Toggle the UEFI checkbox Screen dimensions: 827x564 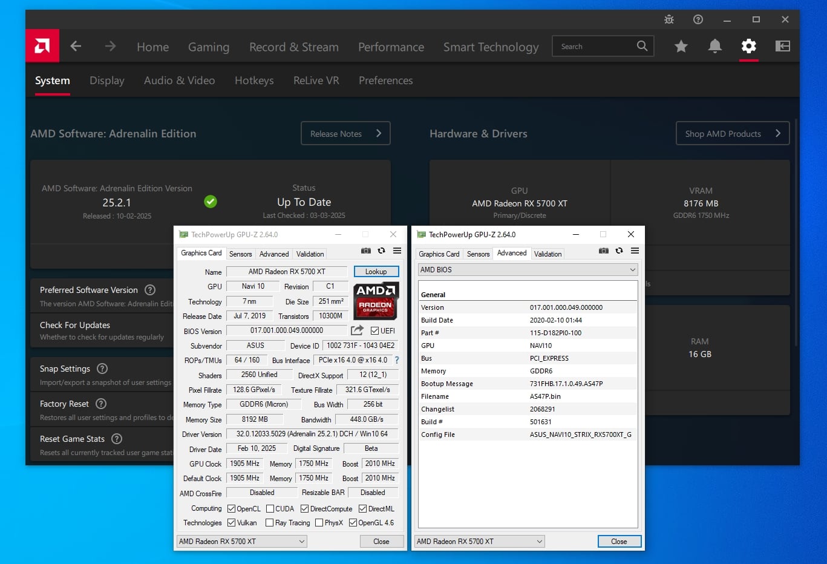(374, 330)
